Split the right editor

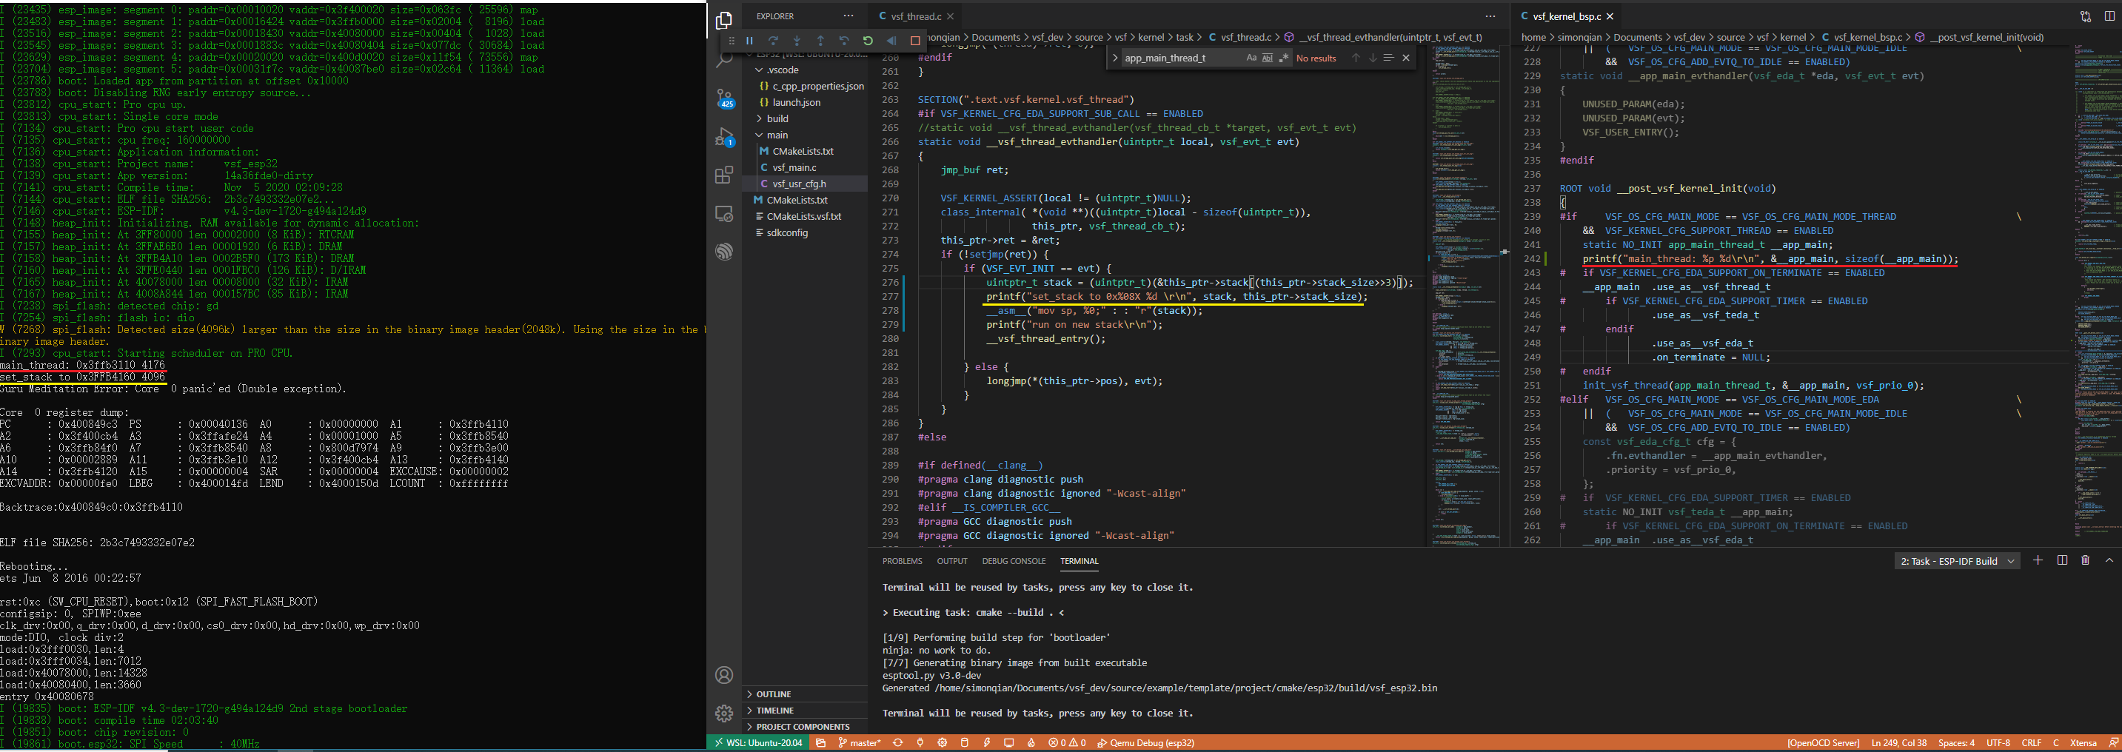[x=2109, y=16]
